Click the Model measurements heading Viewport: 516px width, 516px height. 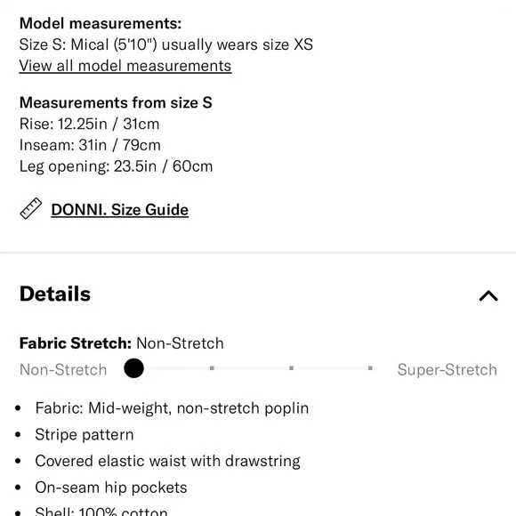(101, 23)
